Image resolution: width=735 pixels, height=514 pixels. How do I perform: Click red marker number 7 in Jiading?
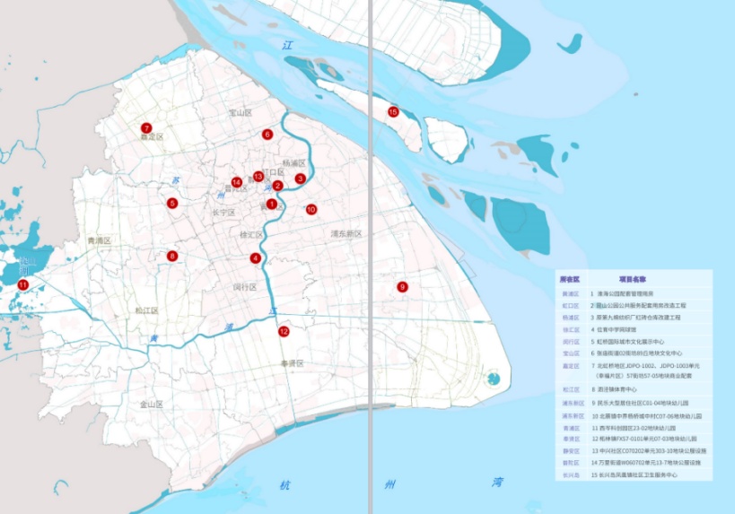tap(145, 128)
